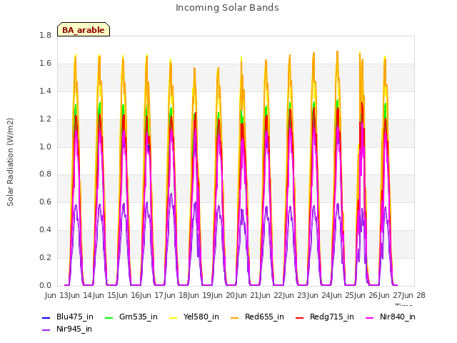The height and width of the screenshot is (343, 457).
Task: Click the Solar Radiation (W/m2) axis label
Action: [x=10, y=162]
